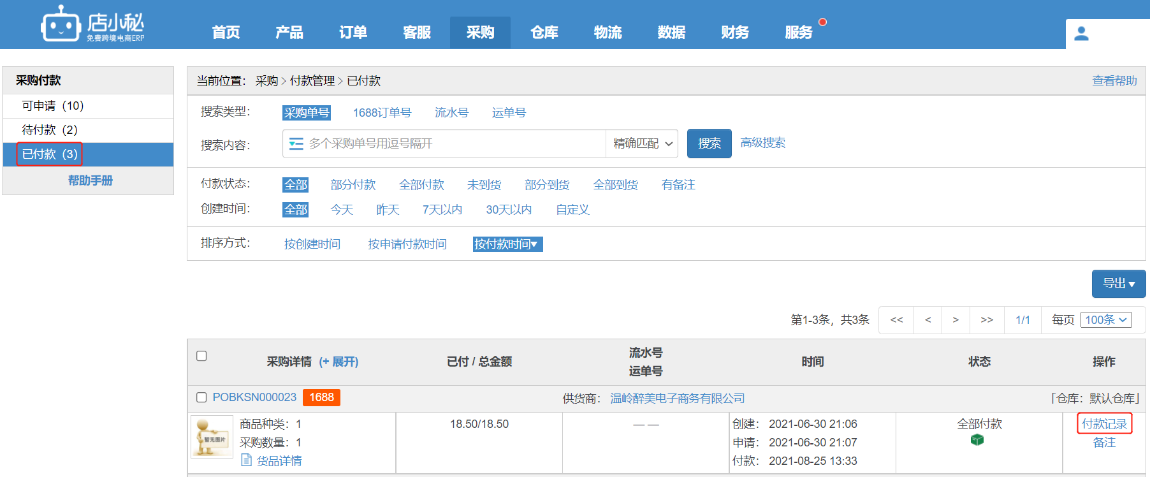Select 待付款 (2) in sidebar
The height and width of the screenshot is (477, 1150).
(x=88, y=130)
